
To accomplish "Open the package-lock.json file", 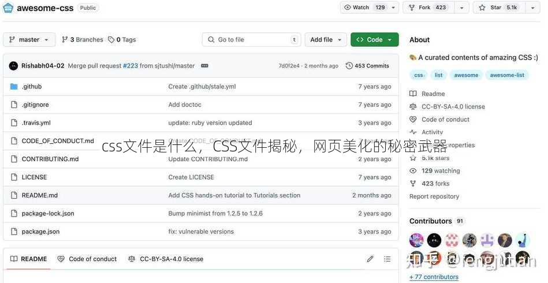I will [x=48, y=214].
